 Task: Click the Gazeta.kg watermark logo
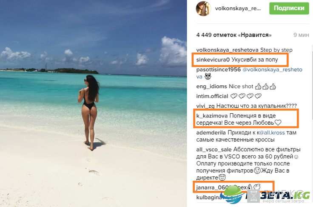266,195
